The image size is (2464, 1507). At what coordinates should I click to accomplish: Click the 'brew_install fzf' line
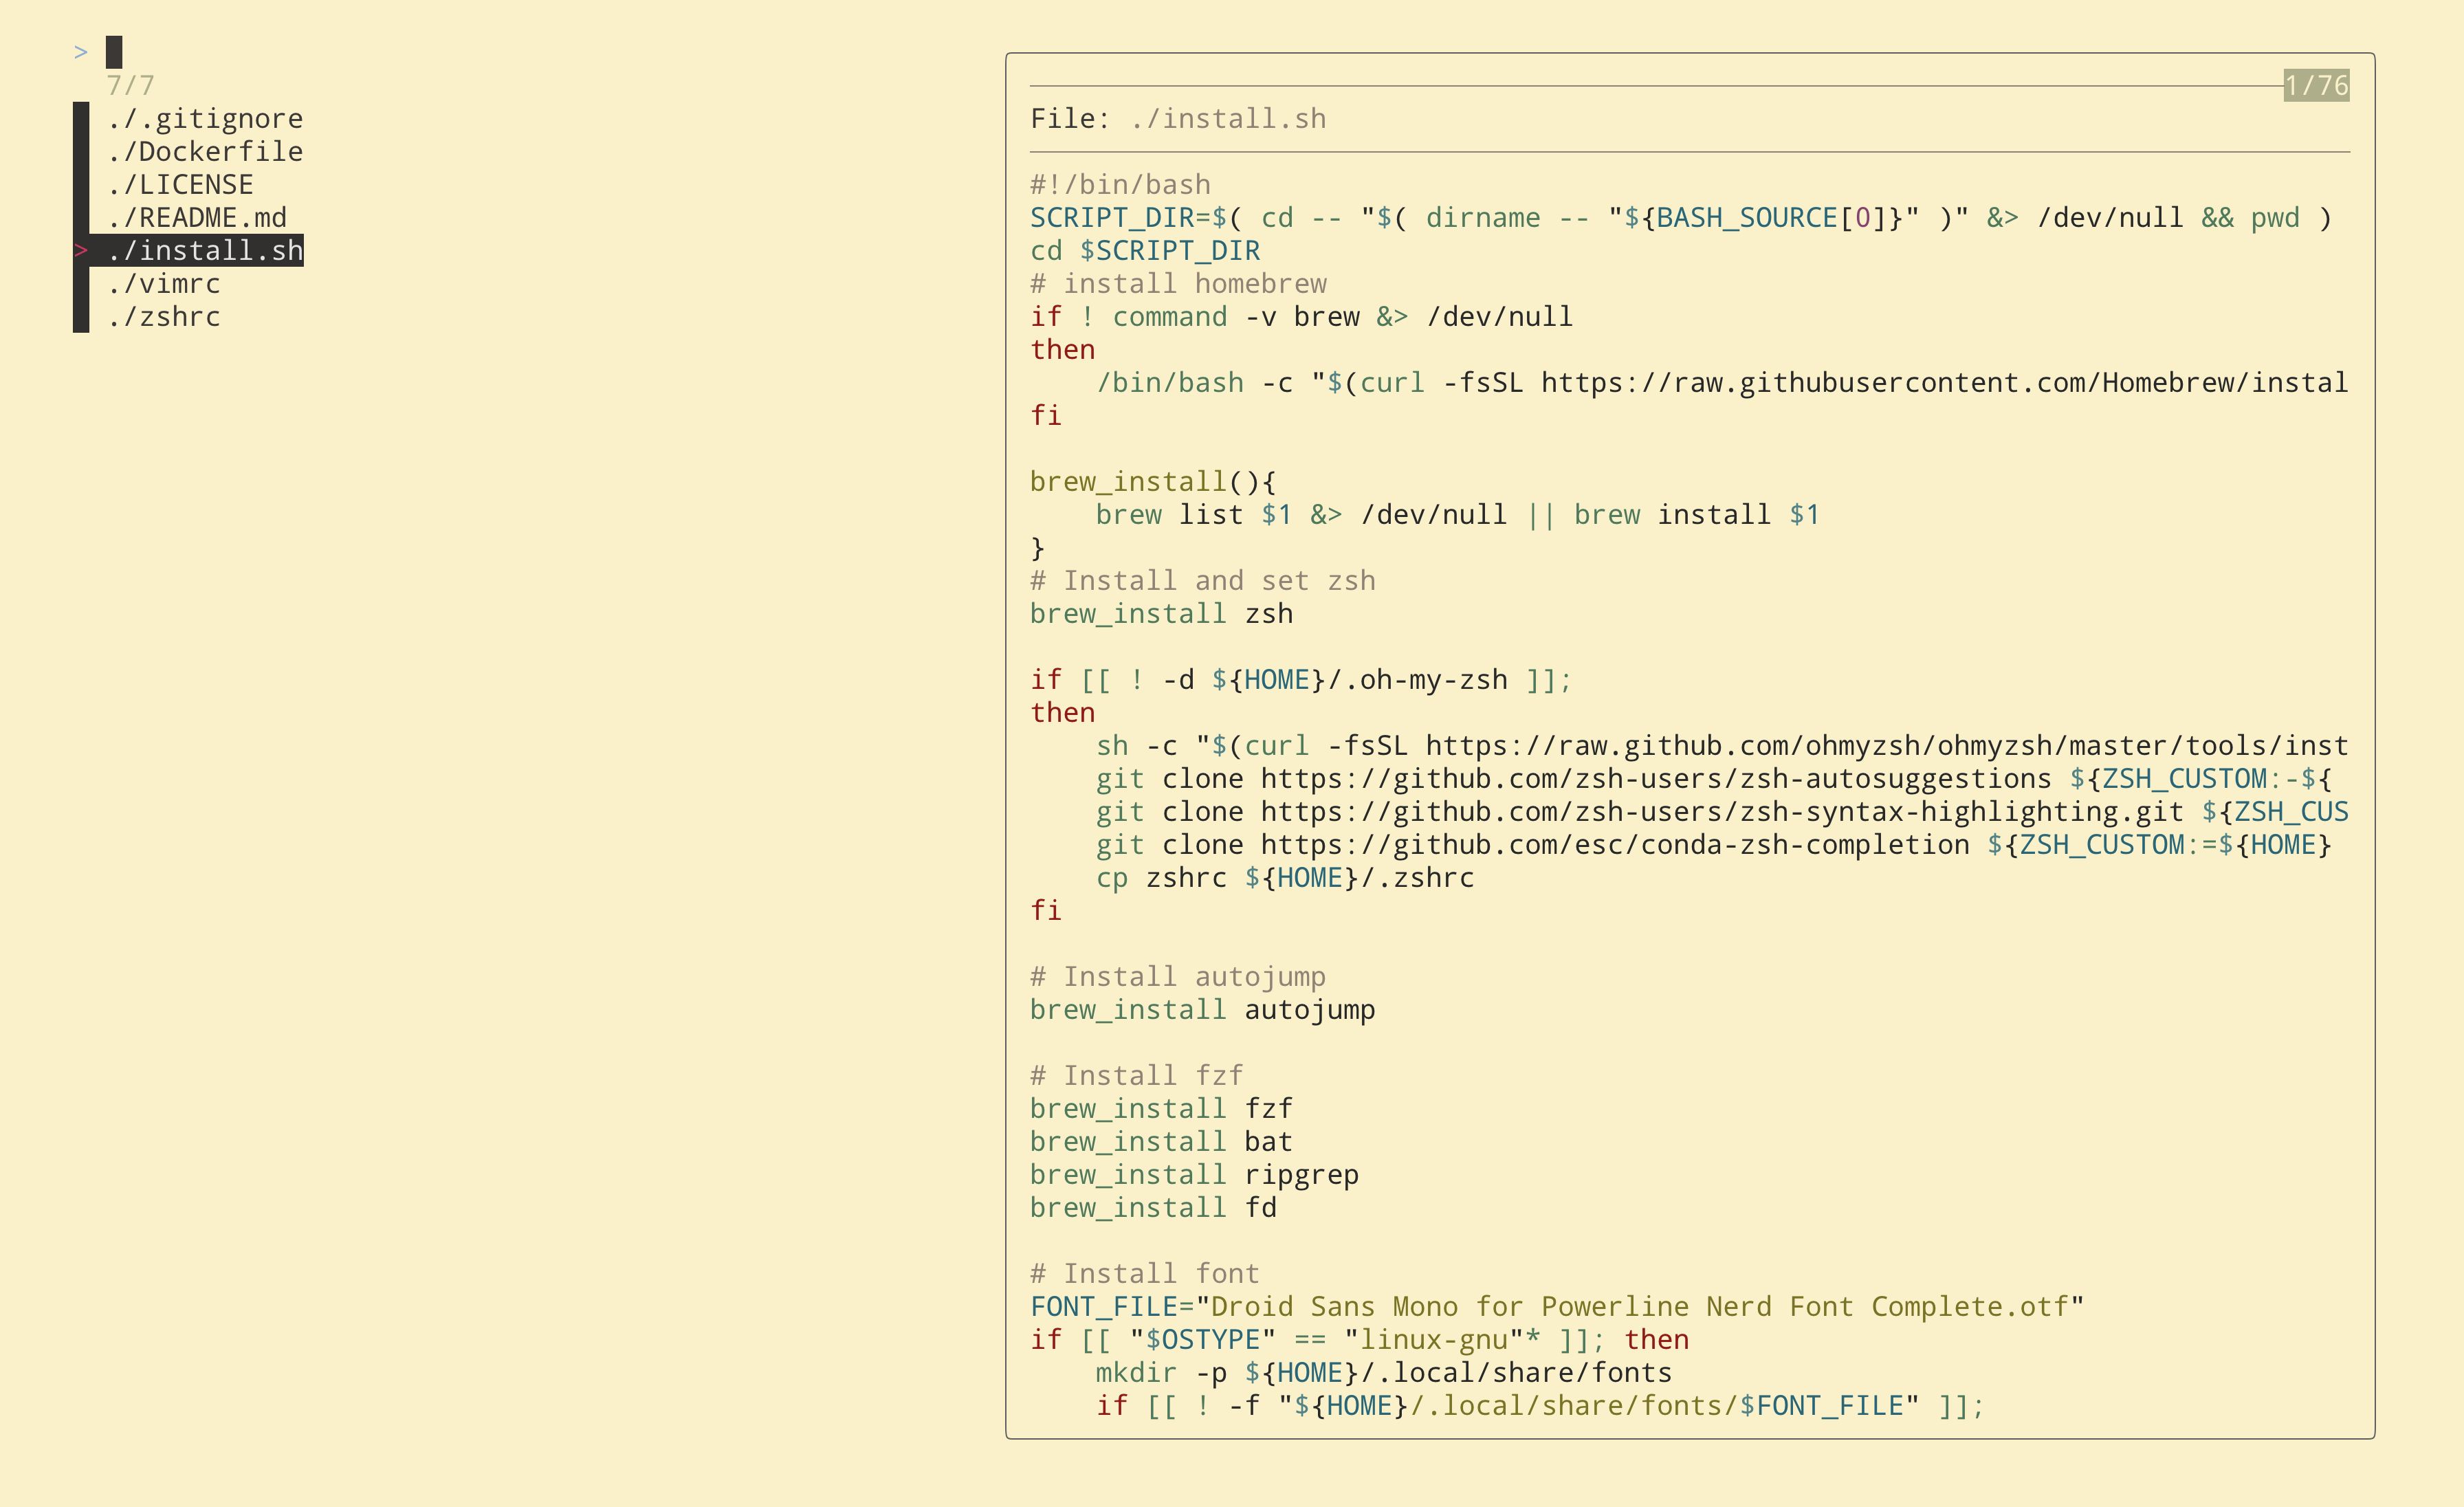(x=1161, y=1109)
